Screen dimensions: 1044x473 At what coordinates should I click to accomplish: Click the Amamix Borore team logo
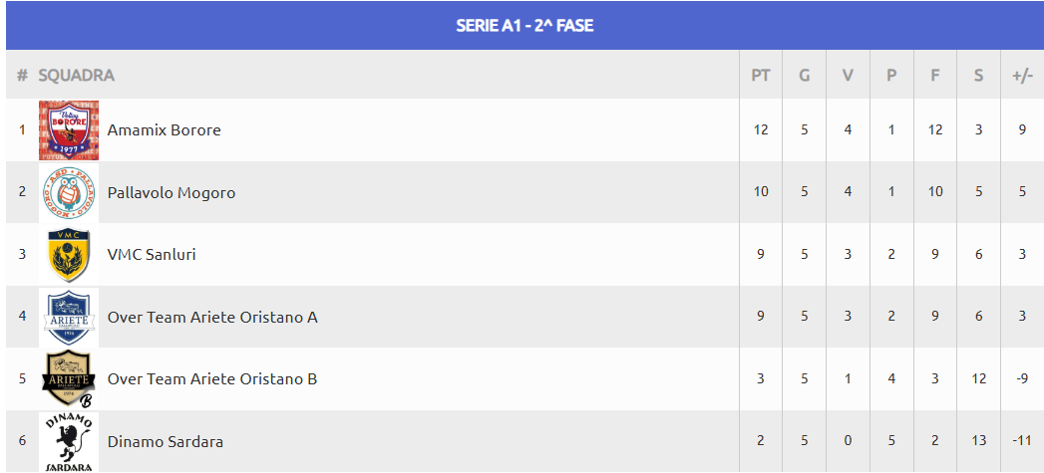coord(69,130)
